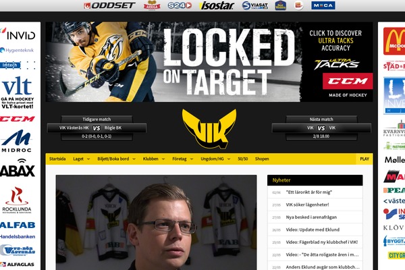The width and height of the screenshot is (405, 270).
Task: Click the ABAX sponsor logo
Action: pos(18,168)
